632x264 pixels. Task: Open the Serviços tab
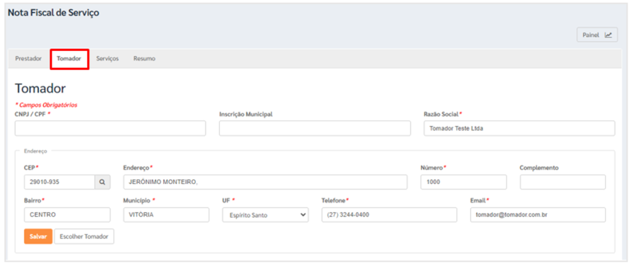click(x=107, y=58)
